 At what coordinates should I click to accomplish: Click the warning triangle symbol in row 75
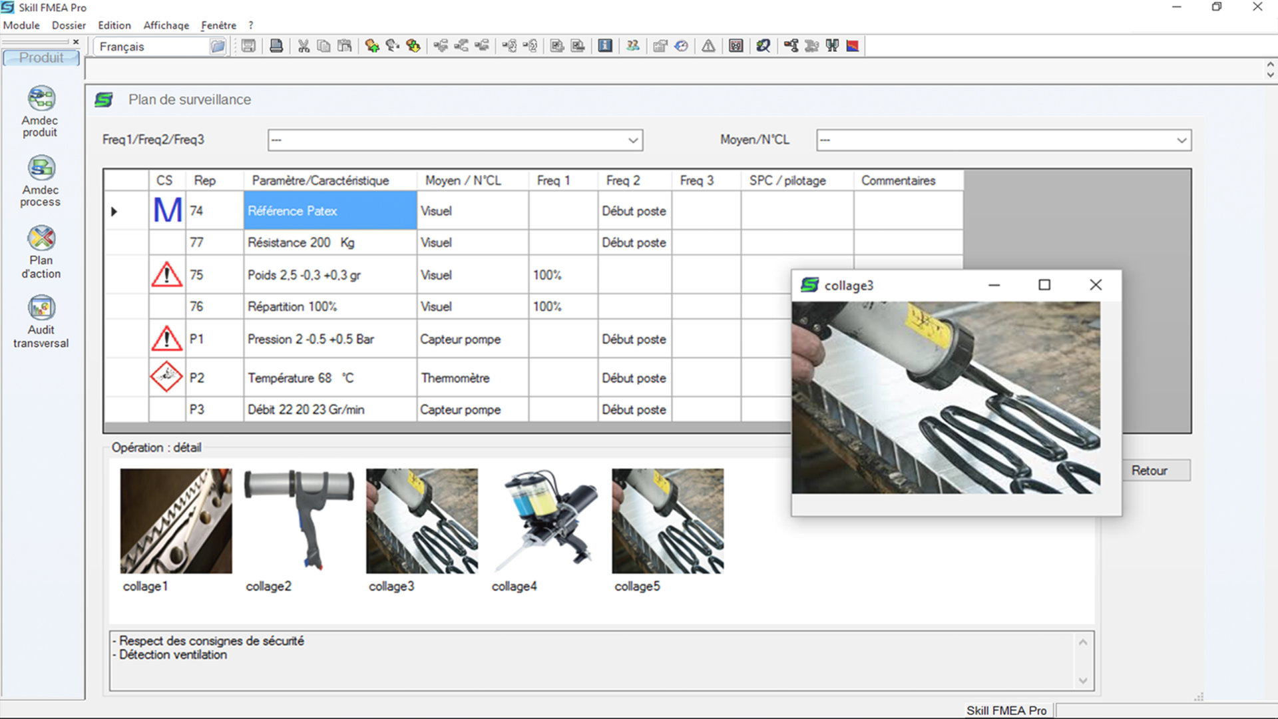(166, 274)
